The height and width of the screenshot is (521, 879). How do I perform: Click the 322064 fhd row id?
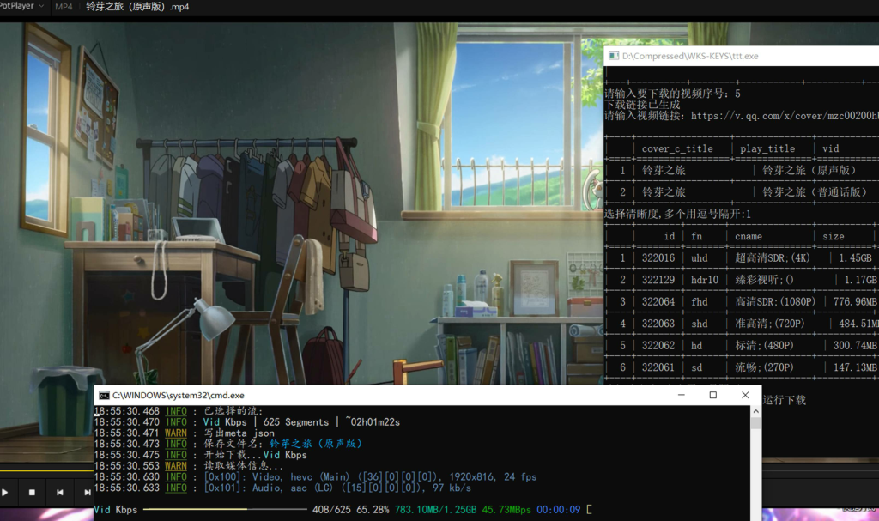[x=658, y=302]
